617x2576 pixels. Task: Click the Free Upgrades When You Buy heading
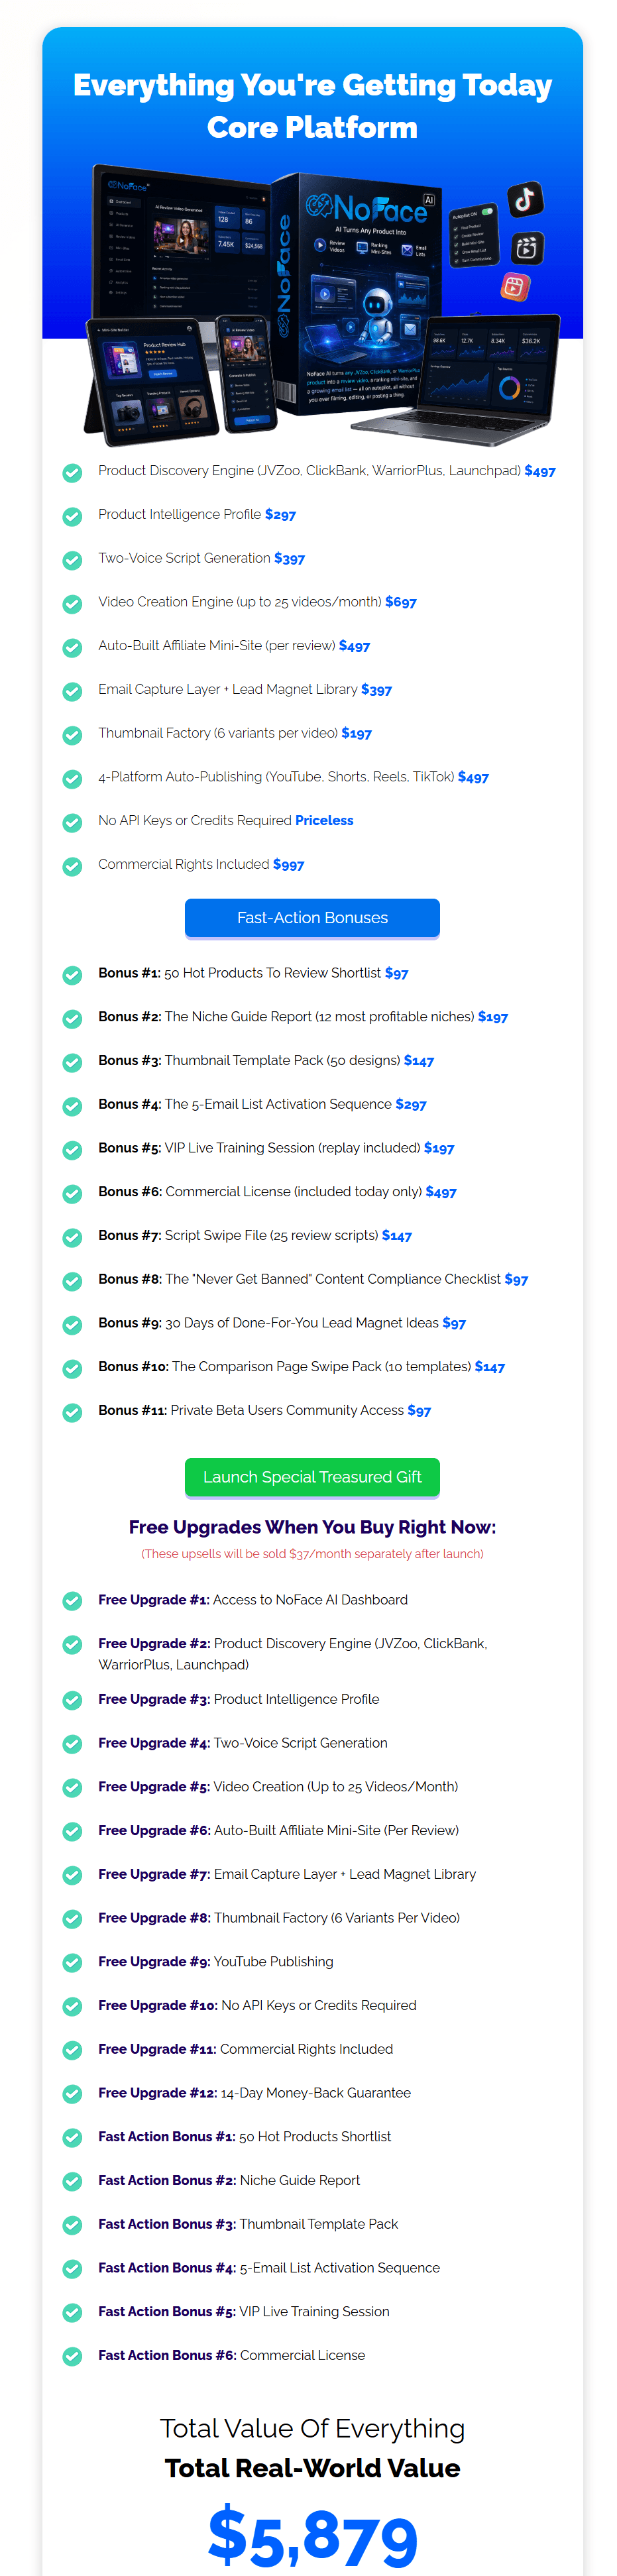[x=312, y=1526]
